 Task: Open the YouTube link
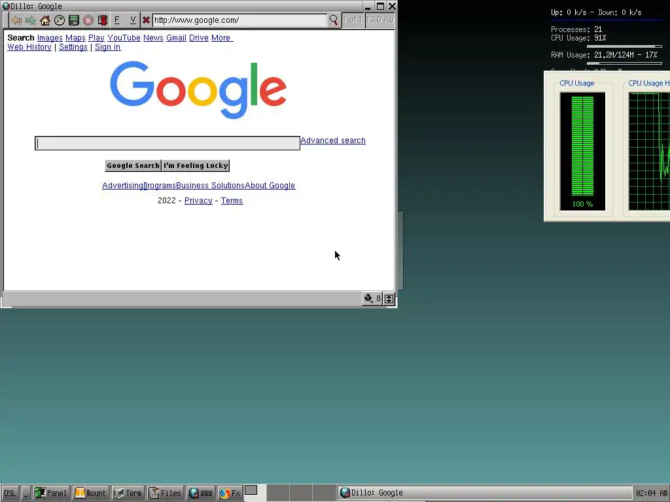(x=124, y=38)
